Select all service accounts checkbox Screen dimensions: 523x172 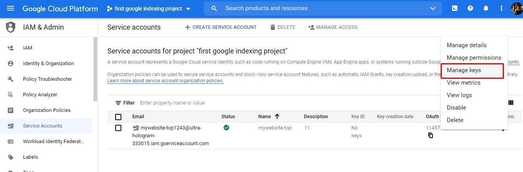118,117
